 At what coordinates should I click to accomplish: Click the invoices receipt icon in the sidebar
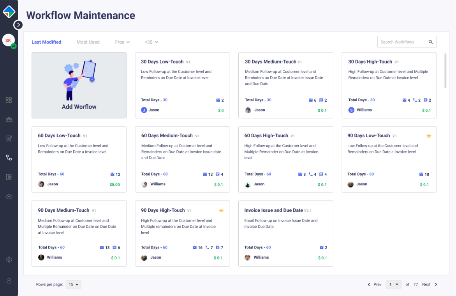[x=9, y=138]
